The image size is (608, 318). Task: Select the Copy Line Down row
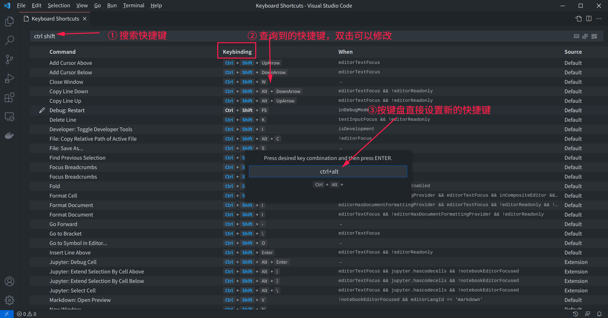(317, 91)
